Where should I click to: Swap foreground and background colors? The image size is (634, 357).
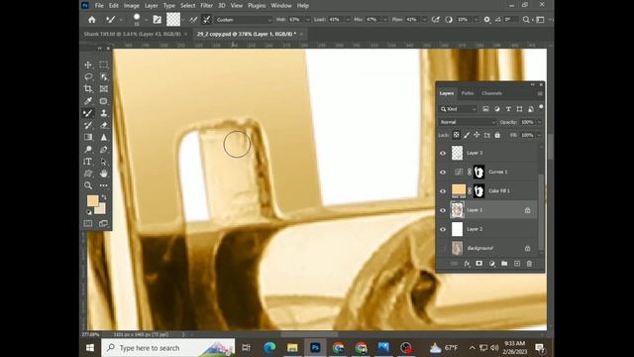click(104, 197)
